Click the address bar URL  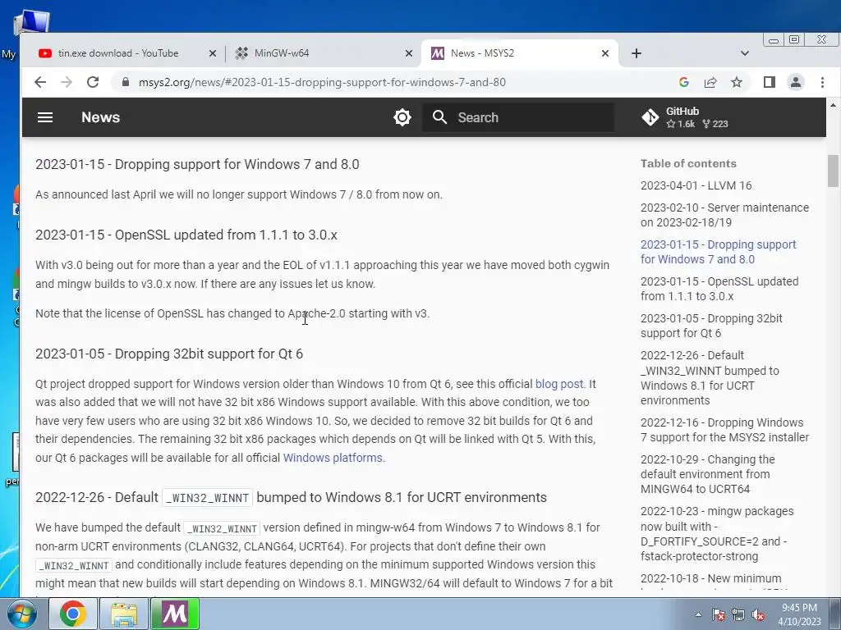pyautogui.click(x=322, y=82)
